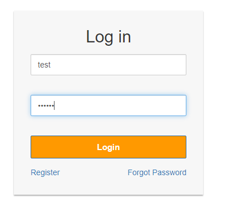This screenshot has width=232, height=212.
Task: Click the Log in heading text
Action: (x=108, y=37)
